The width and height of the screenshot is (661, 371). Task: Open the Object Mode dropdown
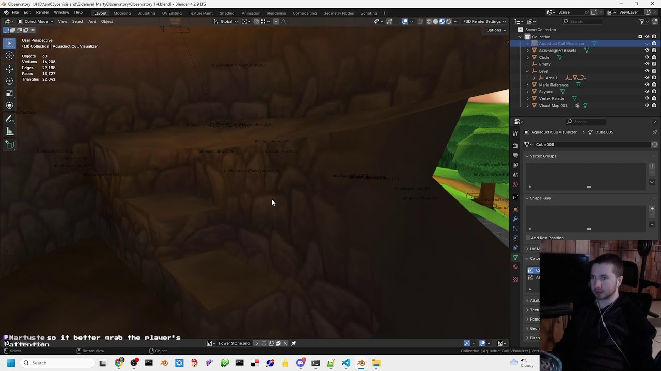[35, 21]
